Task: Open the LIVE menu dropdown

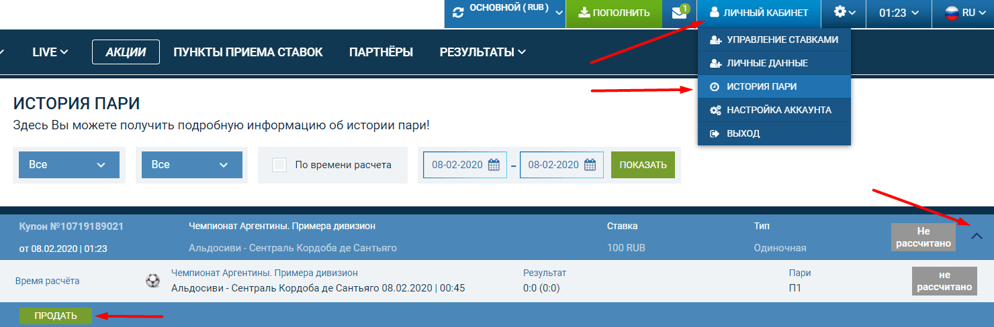Action: [x=50, y=52]
